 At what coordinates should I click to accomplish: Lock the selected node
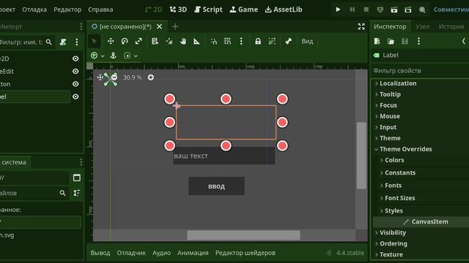click(x=258, y=41)
